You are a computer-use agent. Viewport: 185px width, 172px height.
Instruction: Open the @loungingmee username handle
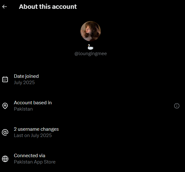pos(91,54)
